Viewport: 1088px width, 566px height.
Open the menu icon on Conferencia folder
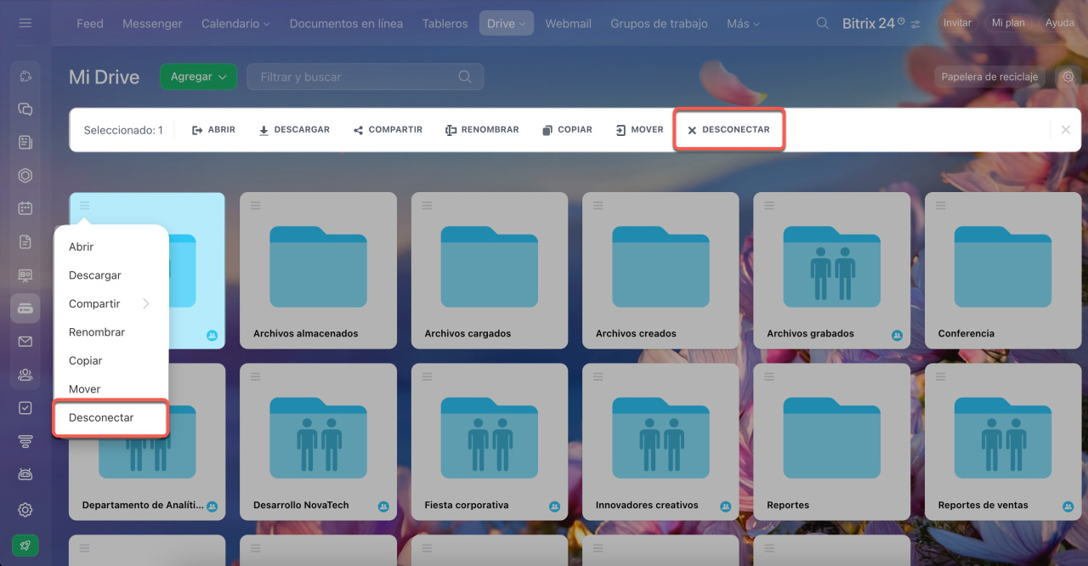point(940,206)
